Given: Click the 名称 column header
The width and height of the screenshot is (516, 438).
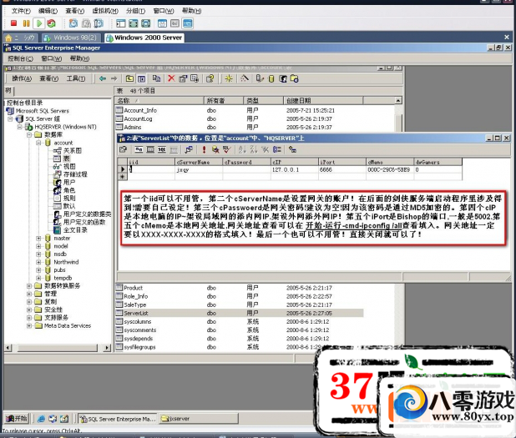Looking at the screenshot, I should point(159,101).
